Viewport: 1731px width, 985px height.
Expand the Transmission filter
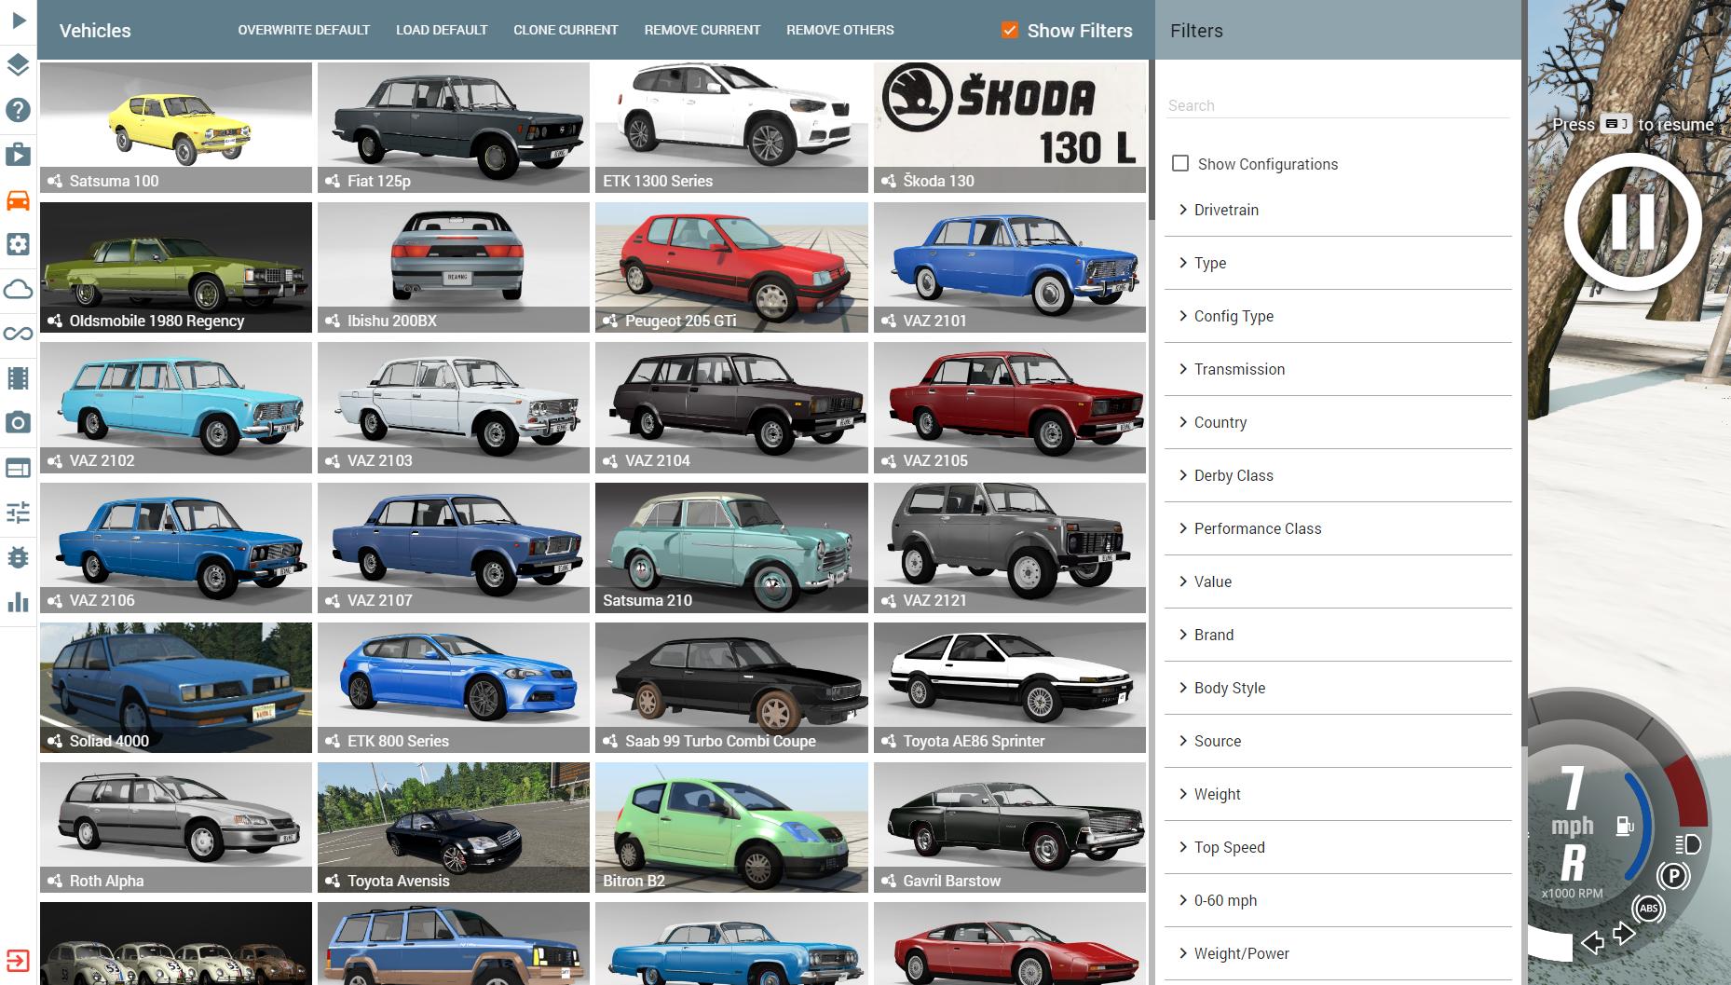click(1338, 369)
